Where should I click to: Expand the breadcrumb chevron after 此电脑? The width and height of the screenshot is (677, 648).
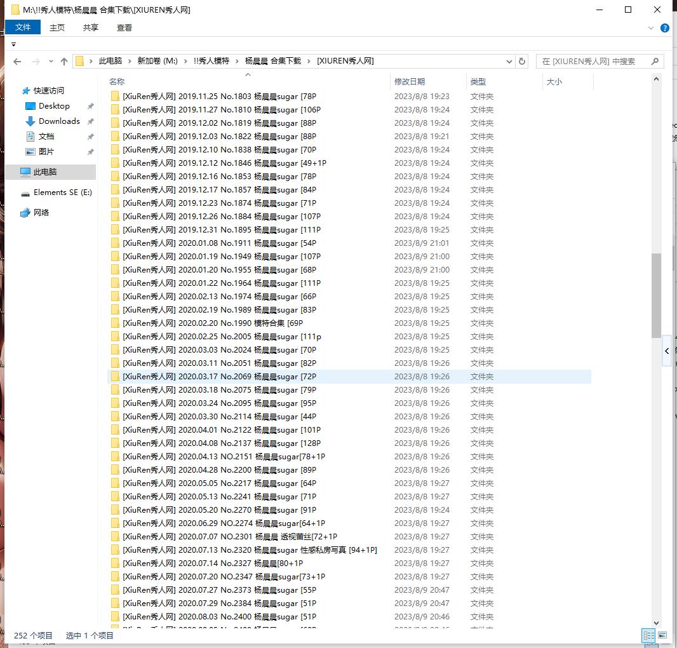(x=130, y=62)
